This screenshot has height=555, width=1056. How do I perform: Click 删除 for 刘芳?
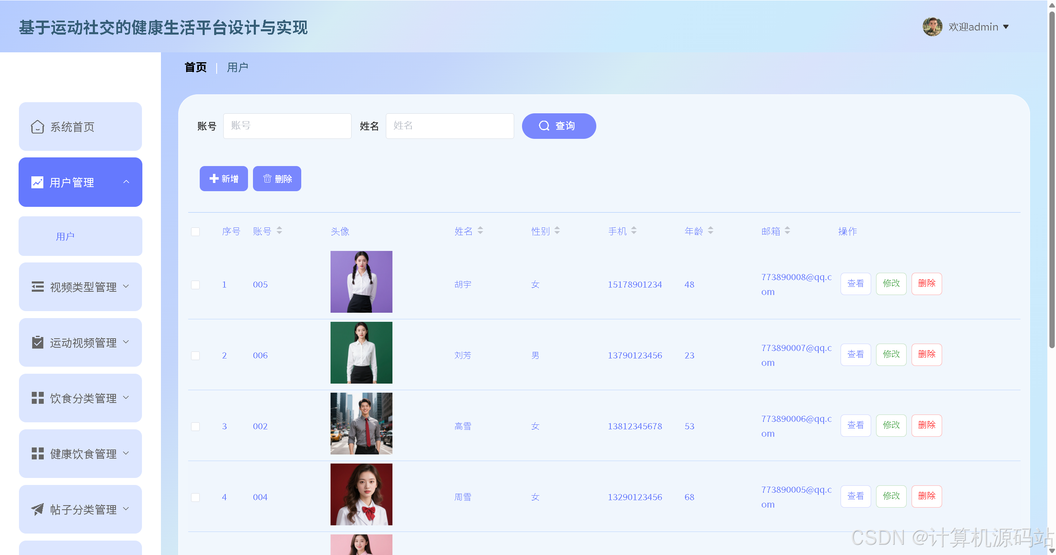click(926, 354)
